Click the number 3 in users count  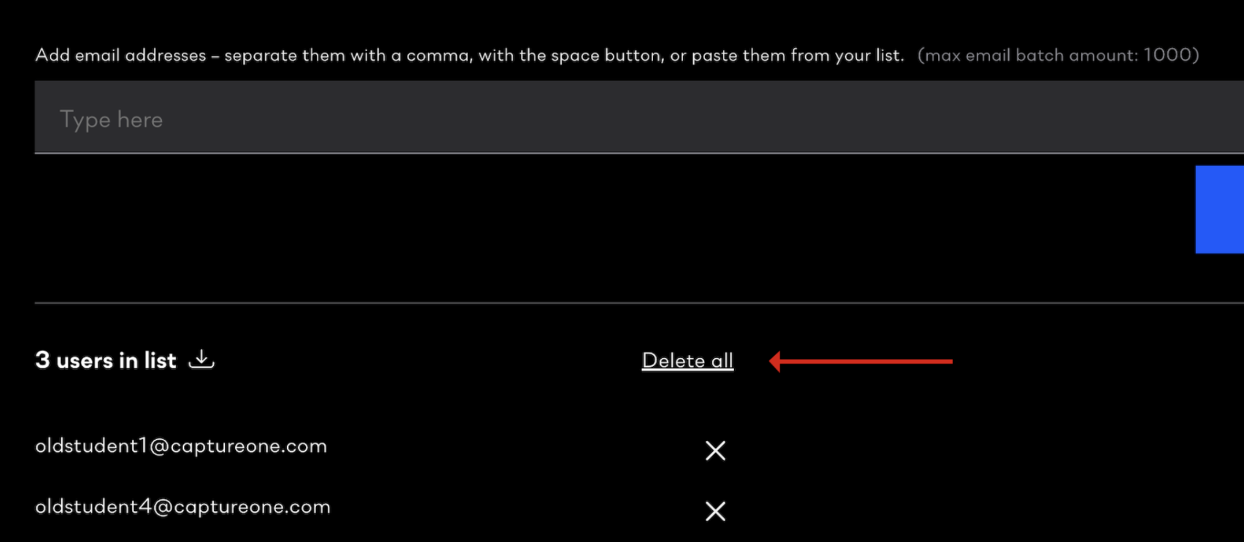pyautogui.click(x=42, y=359)
